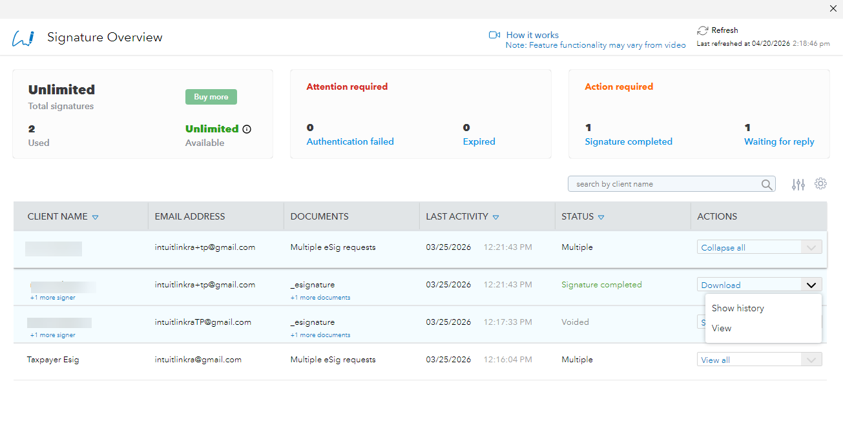843x423 pixels.
Task: Close the Signature Overview window
Action: [833, 8]
